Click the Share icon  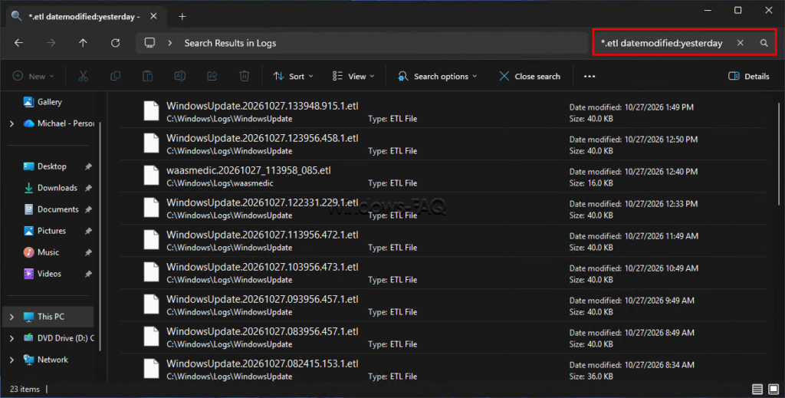pyautogui.click(x=212, y=76)
